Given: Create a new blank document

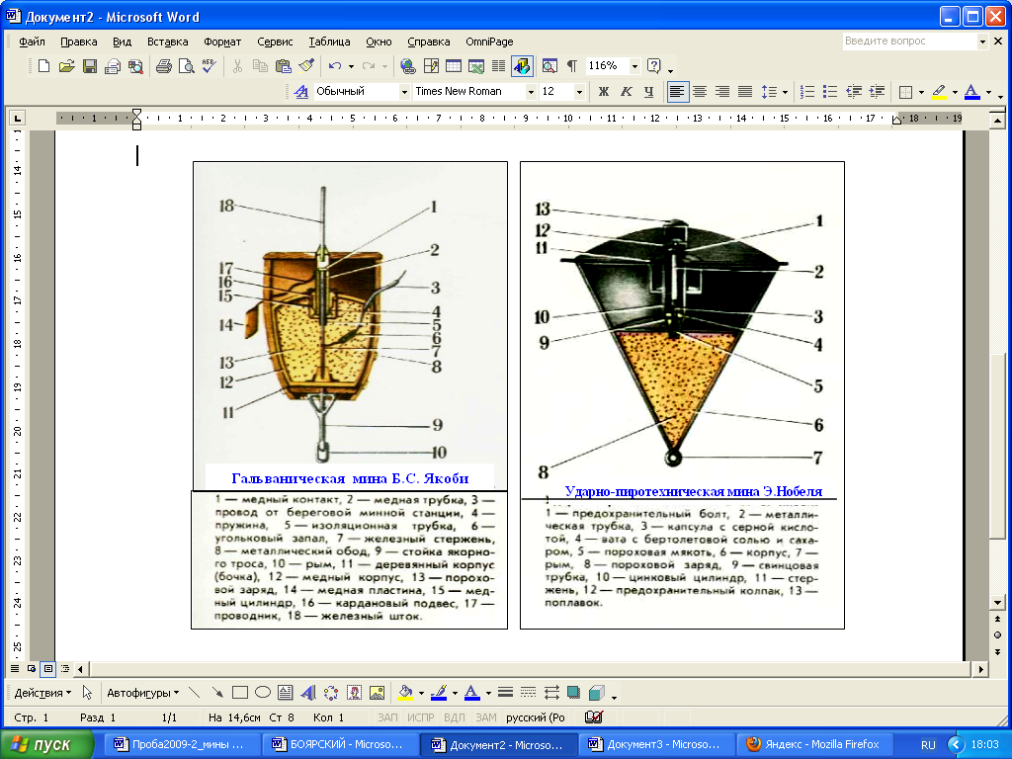Looking at the screenshot, I should click(x=43, y=66).
